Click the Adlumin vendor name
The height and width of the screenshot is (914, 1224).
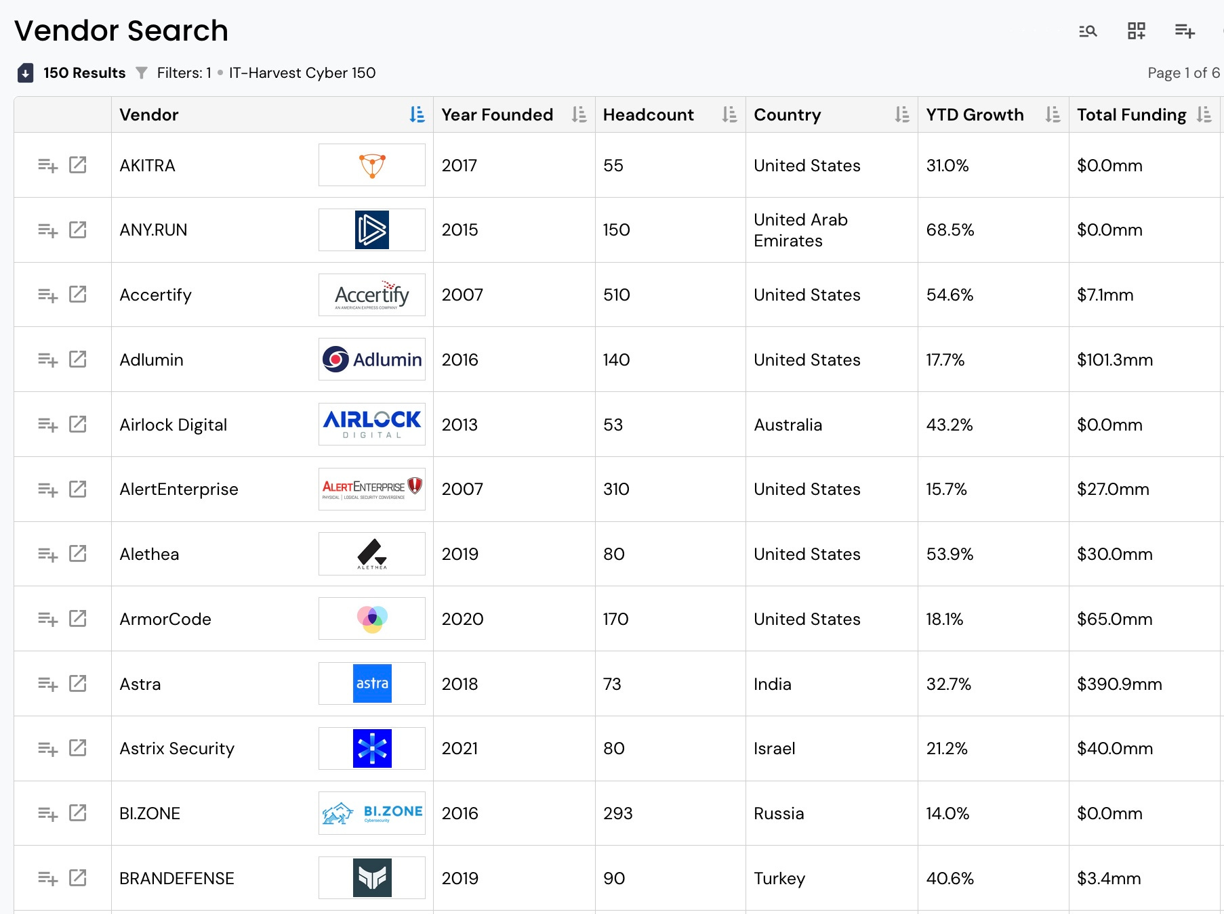pyautogui.click(x=151, y=360)
